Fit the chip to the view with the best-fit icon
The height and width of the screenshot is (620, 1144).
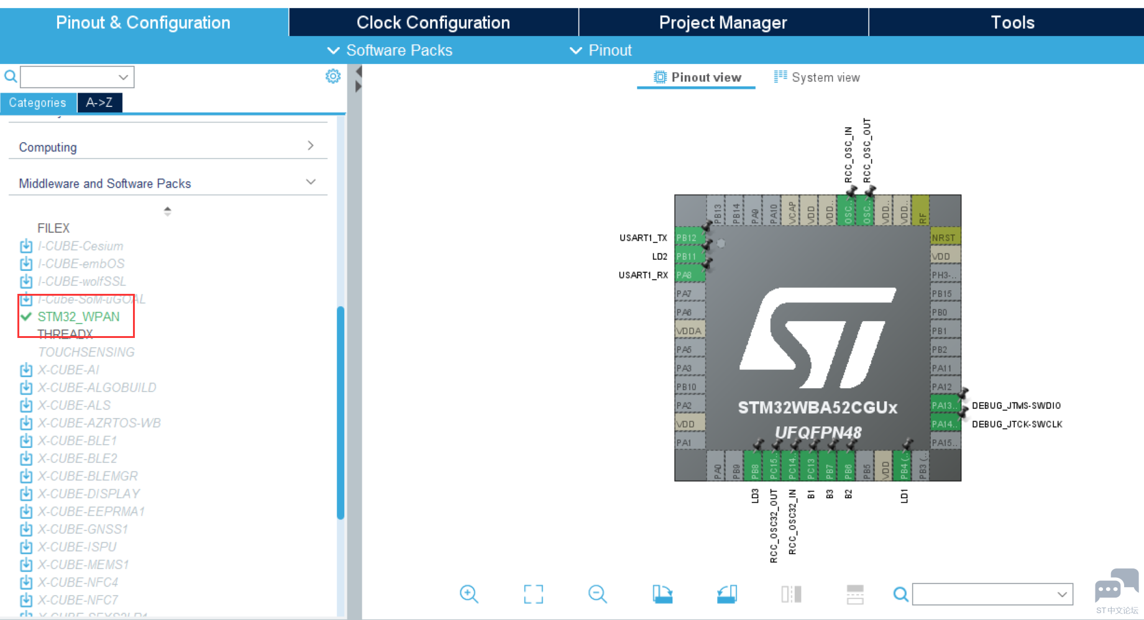point(533,594)
